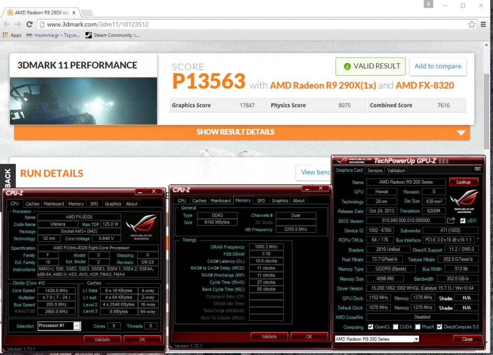Open Caches tab in CPU-Z processor window
The image size is (493, 355).
click(x=32, y=204)
